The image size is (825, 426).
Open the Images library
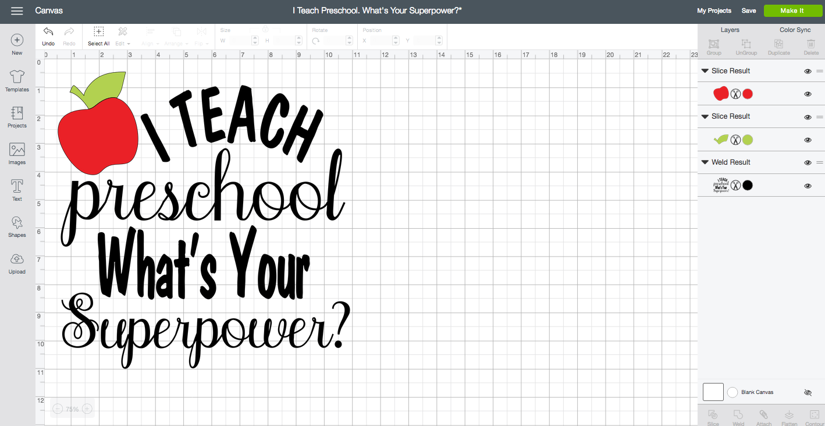17,154
